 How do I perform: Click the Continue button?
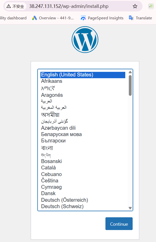click(119, 224)
